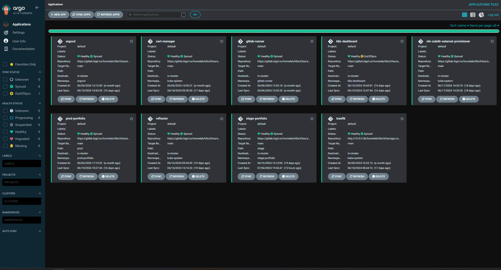Click Applications layers icon in sidebar
This screenshot has height=270, width=501.
coord(6,25)
